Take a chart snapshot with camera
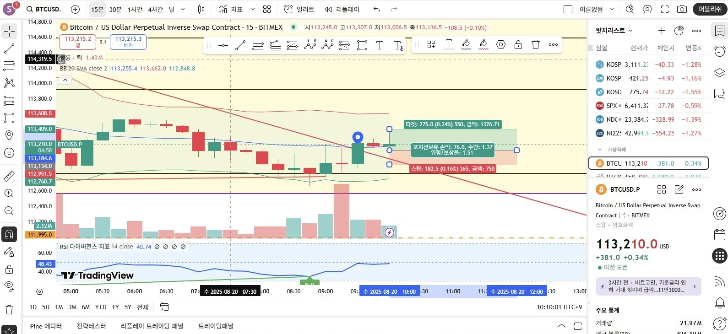 (682, 9)
